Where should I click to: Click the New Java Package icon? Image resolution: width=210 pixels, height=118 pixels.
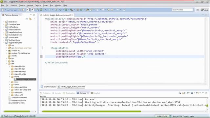(77, 10)
